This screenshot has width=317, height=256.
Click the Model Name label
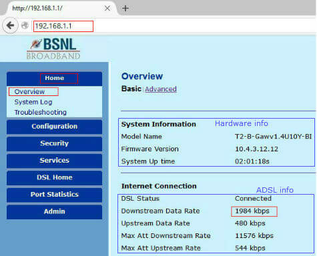(141, 137)
